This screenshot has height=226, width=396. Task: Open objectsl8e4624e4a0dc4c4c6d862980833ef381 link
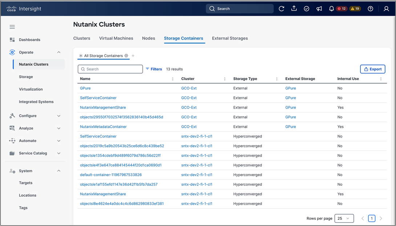point(122,204)
